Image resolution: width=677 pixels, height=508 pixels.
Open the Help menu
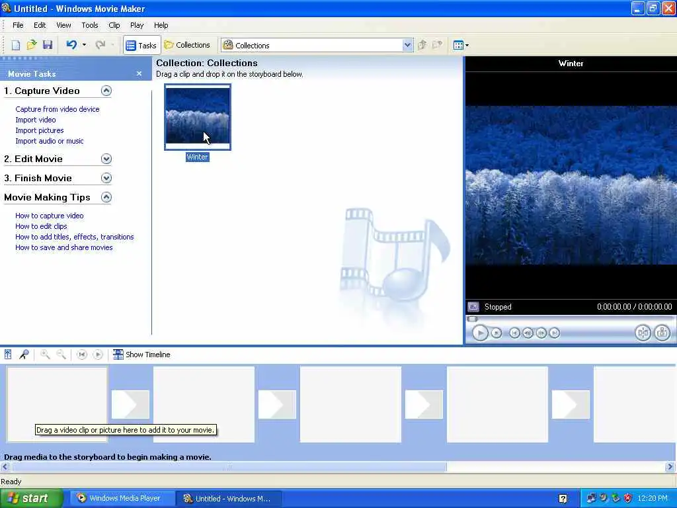pos(161,25)
